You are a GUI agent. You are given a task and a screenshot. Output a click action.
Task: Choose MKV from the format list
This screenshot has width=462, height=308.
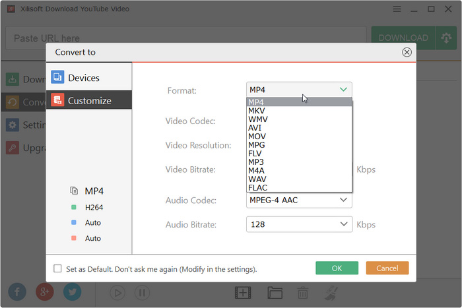(299, 111)
